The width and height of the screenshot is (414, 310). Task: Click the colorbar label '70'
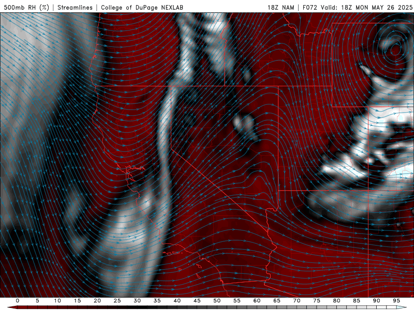[x=297, y=301]
